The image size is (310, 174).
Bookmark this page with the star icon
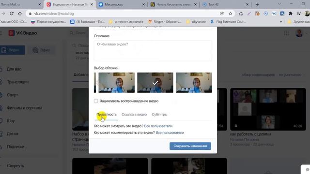pos(231,14)
